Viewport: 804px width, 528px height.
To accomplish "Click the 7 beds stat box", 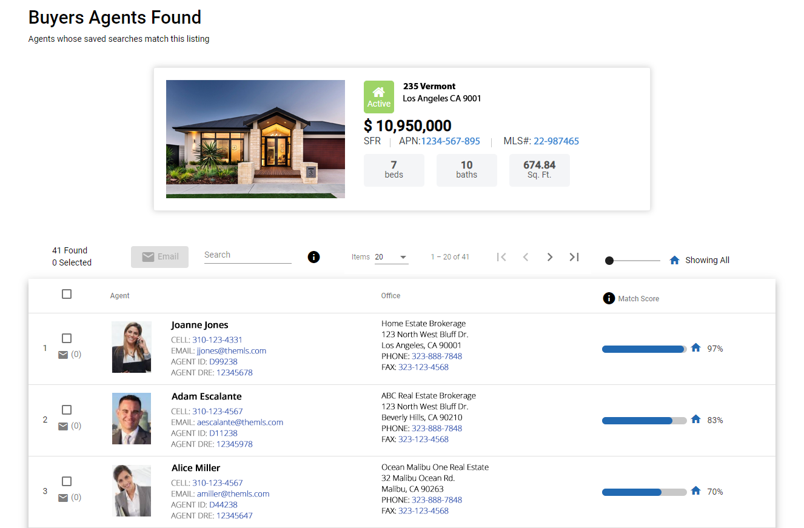I will pos(394,170).
